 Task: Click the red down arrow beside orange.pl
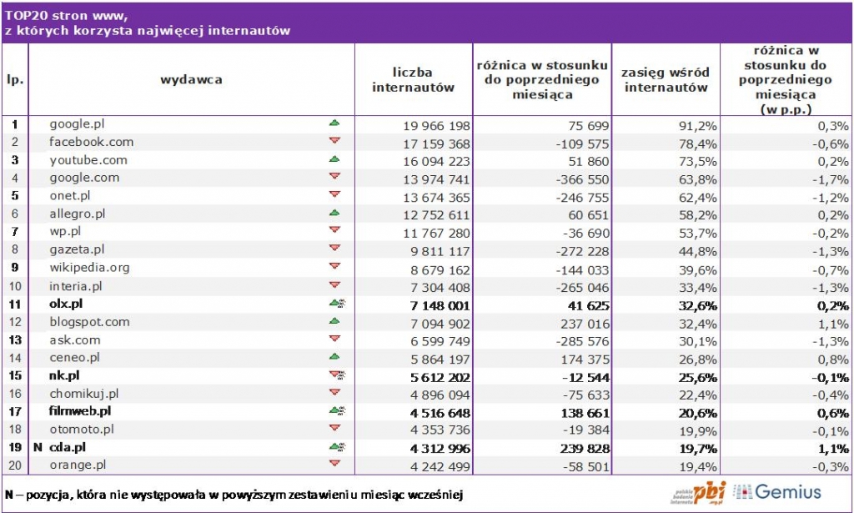click(334, 465)
